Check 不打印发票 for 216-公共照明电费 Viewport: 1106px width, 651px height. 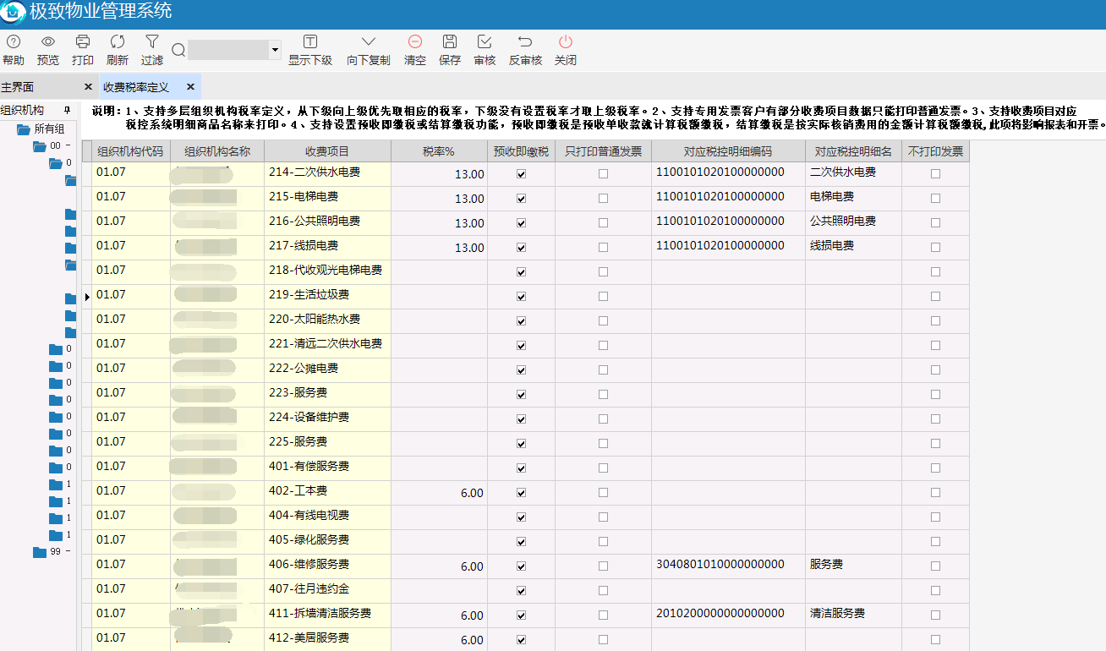tap(935, 223)
